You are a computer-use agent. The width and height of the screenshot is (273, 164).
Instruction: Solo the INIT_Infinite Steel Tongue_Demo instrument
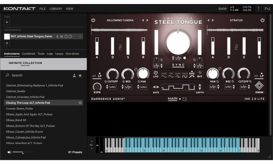(57, 37)
